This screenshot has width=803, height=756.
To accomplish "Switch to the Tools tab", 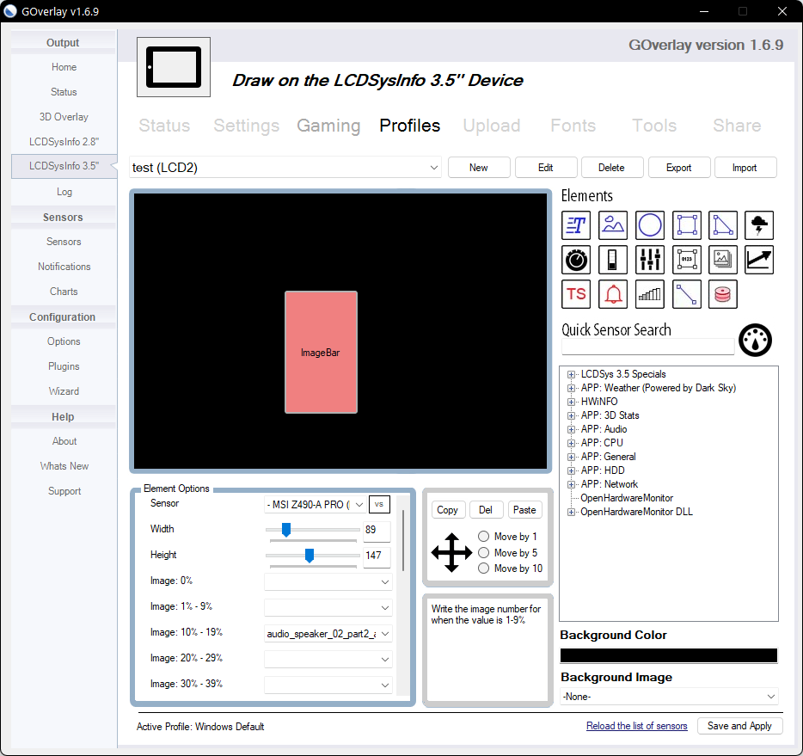I will coord(654,126).
